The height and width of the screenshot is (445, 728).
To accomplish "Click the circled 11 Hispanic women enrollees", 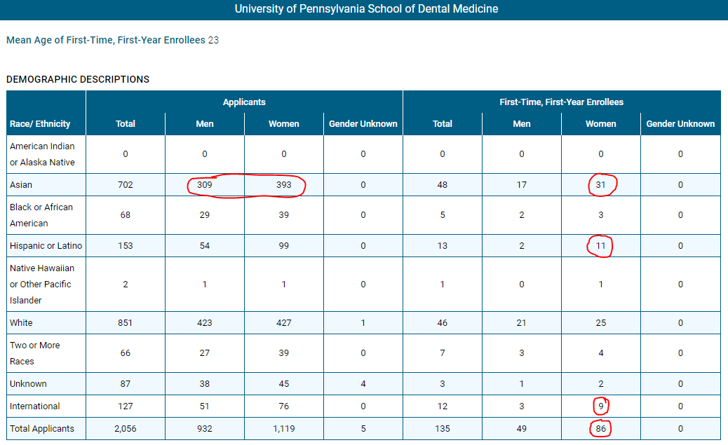I will 601,246.
